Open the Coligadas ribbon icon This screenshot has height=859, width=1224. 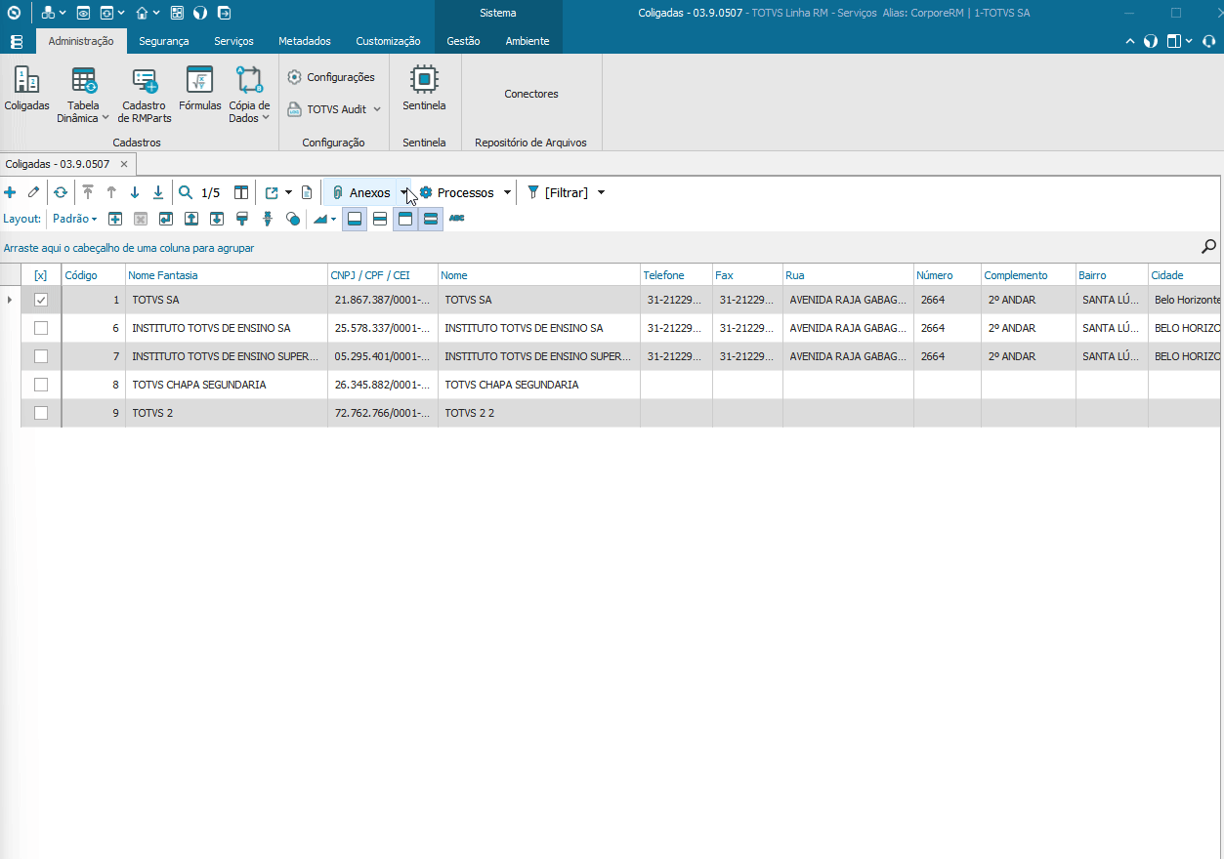tap(26, 90)
